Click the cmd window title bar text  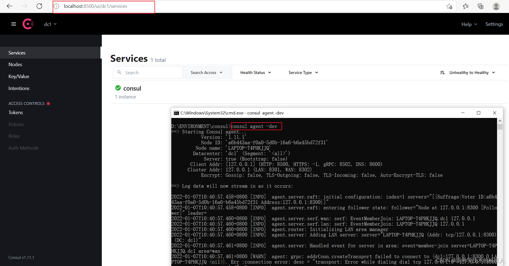pyautogui.click(x=232, y=113)
